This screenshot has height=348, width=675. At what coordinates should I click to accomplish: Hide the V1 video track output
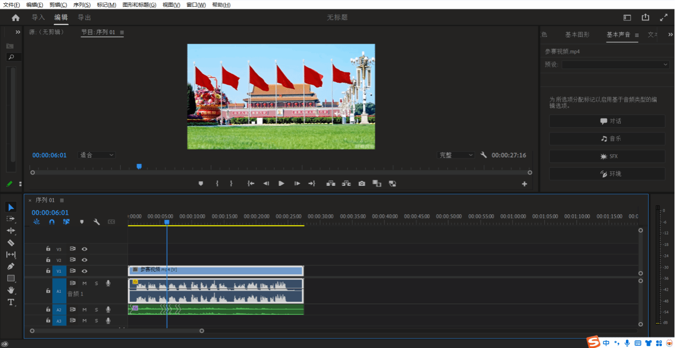point(84,271)
